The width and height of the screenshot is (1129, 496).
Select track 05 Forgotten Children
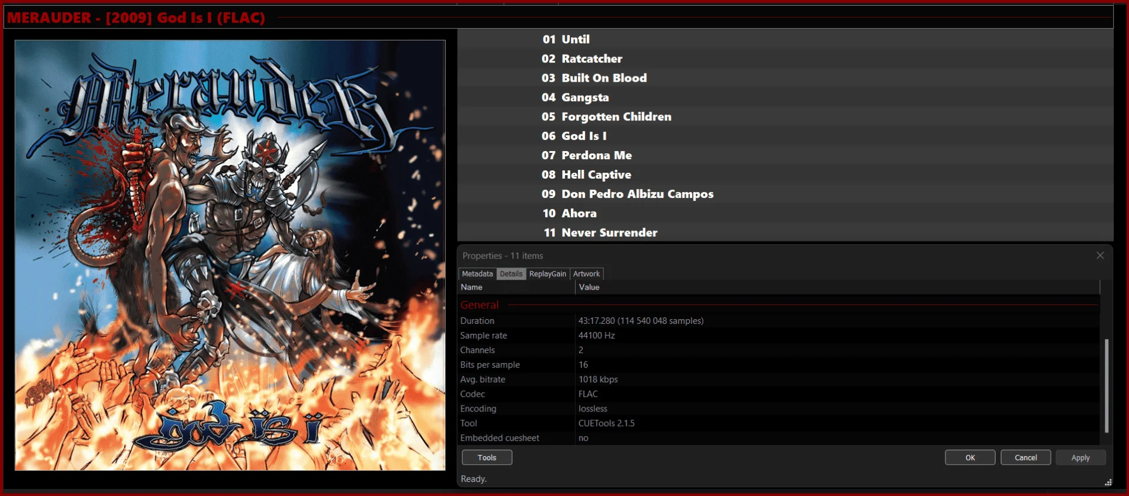(x=785, y=117)
